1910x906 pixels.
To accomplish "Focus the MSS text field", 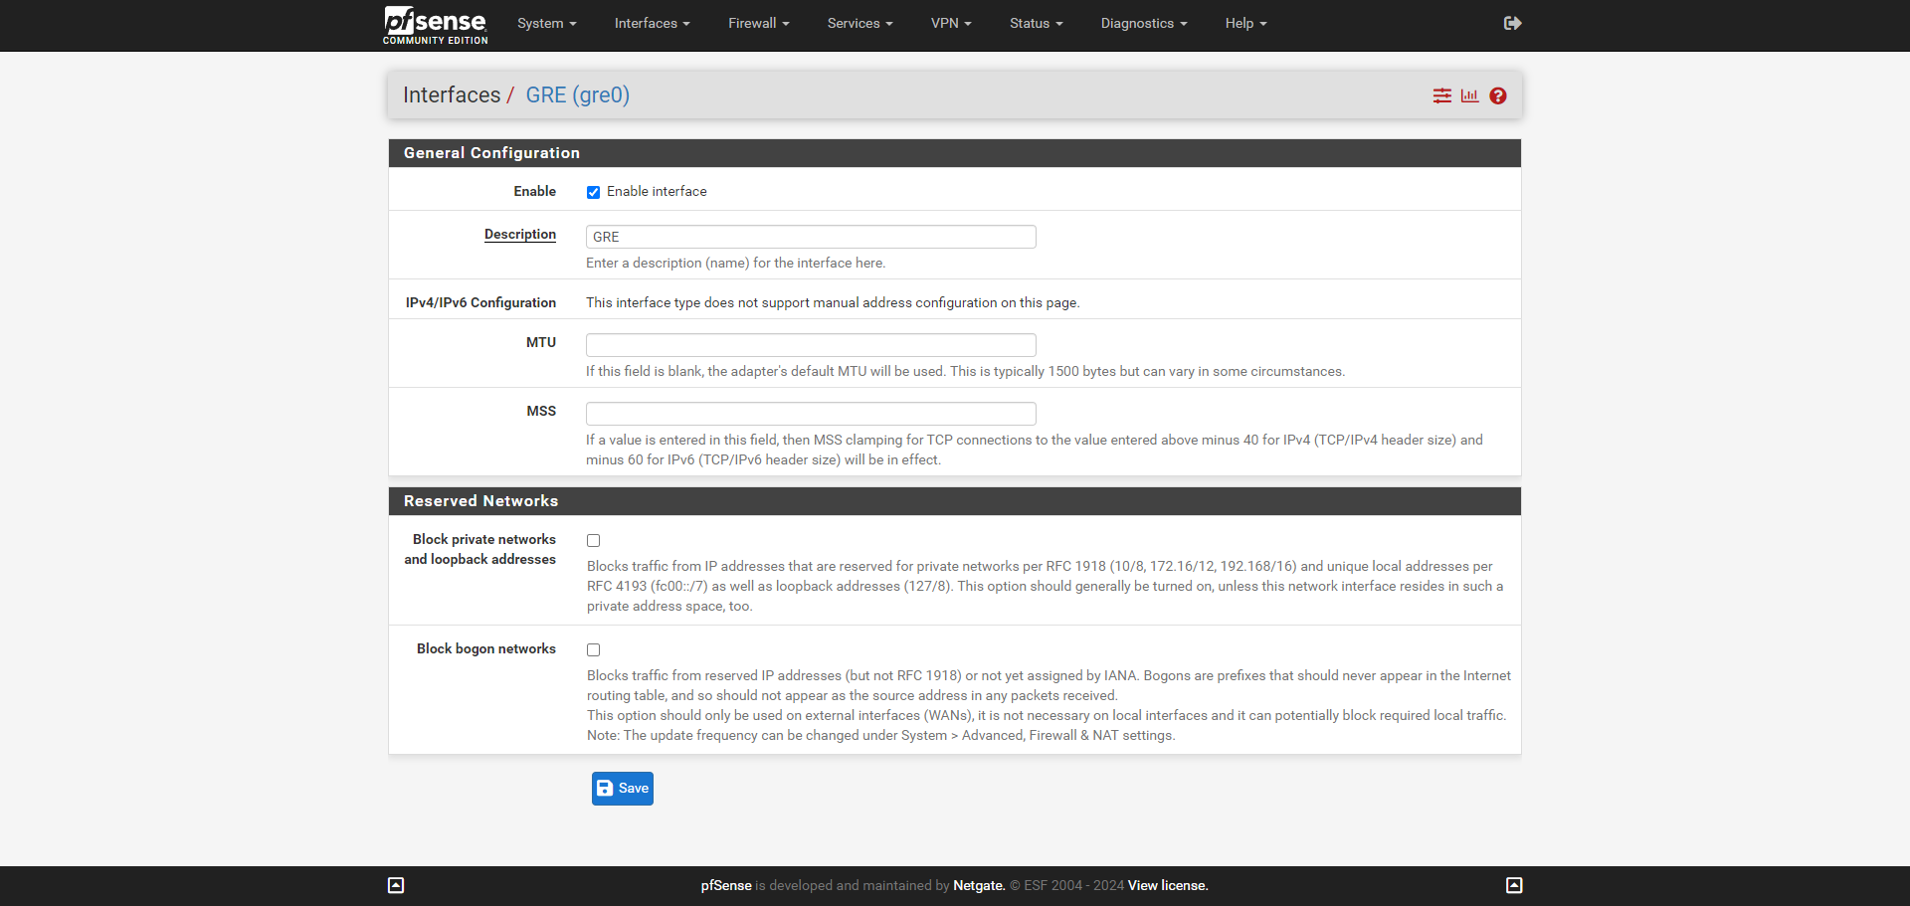I will point(811,414).
